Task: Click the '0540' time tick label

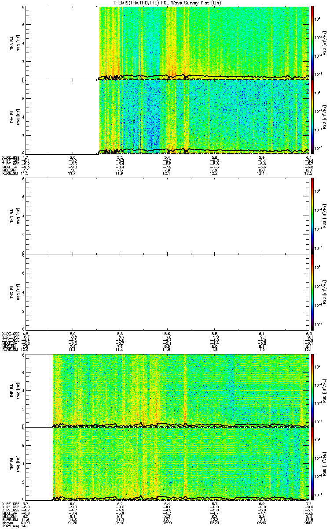Action: (261, 523)
